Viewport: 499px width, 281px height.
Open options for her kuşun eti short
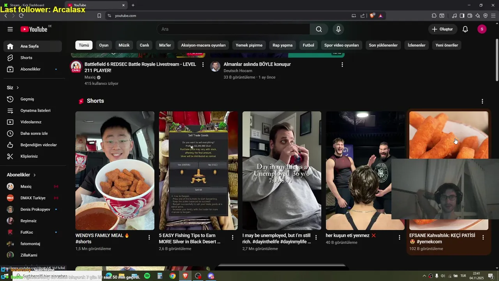(x=400, y=237)
